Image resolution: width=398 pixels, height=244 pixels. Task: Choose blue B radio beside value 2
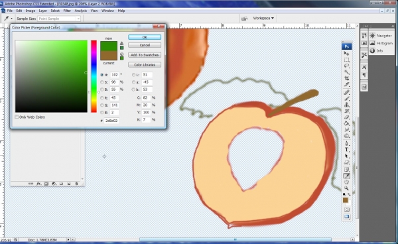tap(101, 113)
